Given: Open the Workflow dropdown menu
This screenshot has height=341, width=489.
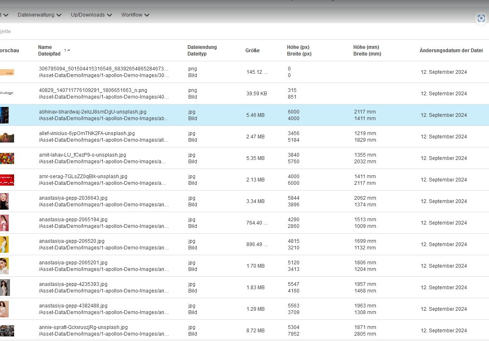Looking at the screenshot, I should coord(135,15).
